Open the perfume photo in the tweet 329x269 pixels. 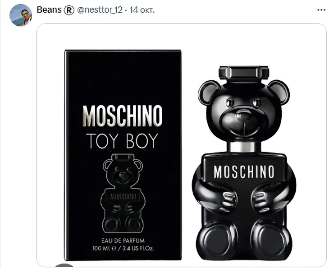(181, 144)
